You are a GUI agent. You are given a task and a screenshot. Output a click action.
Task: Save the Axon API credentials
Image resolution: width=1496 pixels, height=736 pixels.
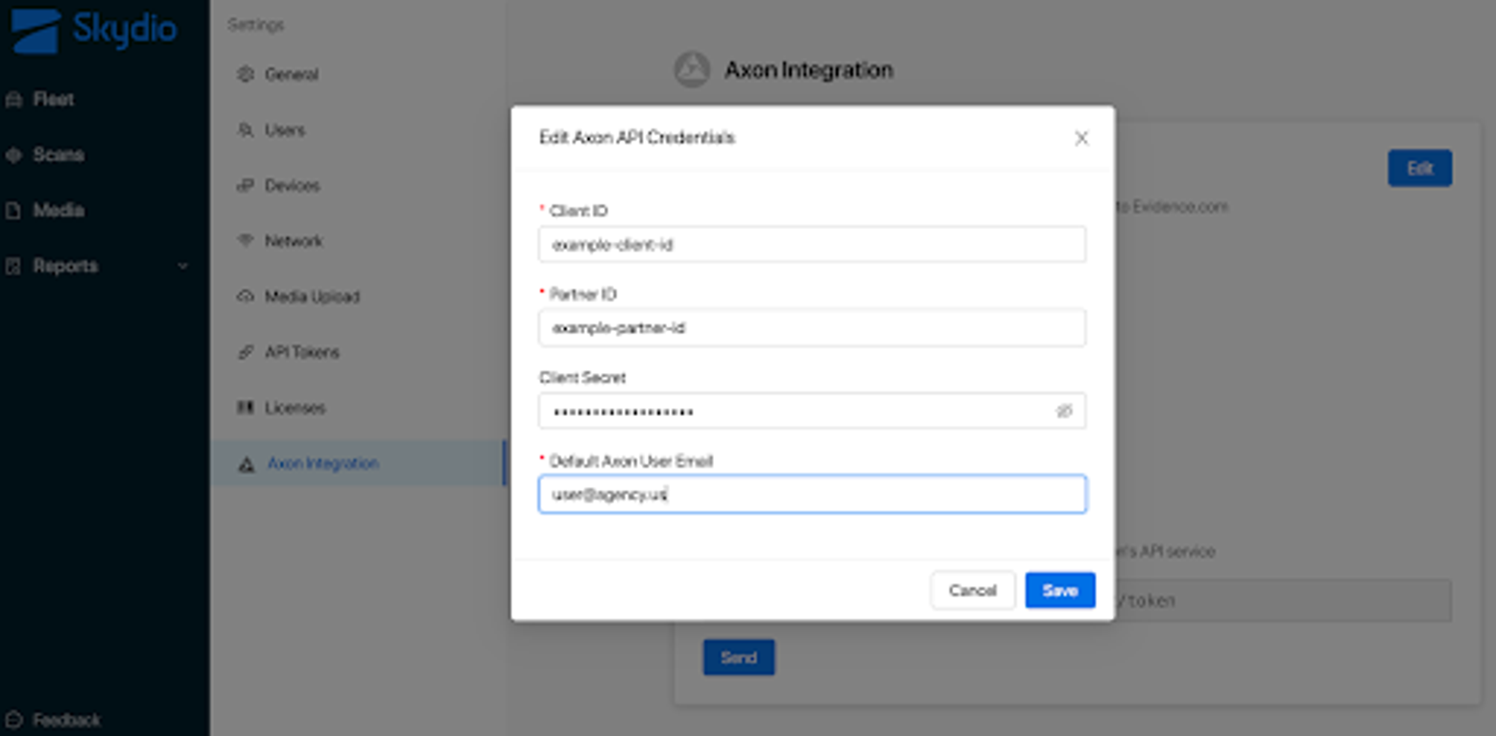(1060, 590)
